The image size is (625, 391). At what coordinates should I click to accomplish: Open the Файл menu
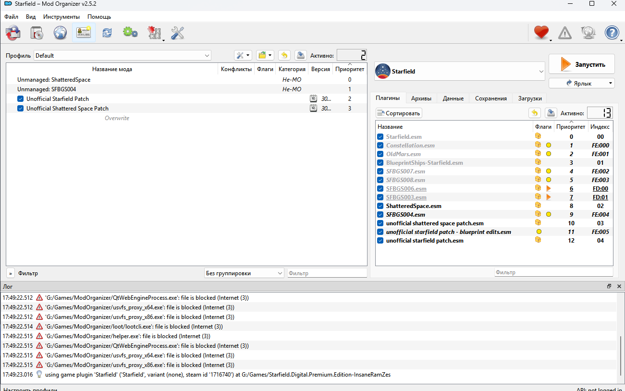[12, 17]
